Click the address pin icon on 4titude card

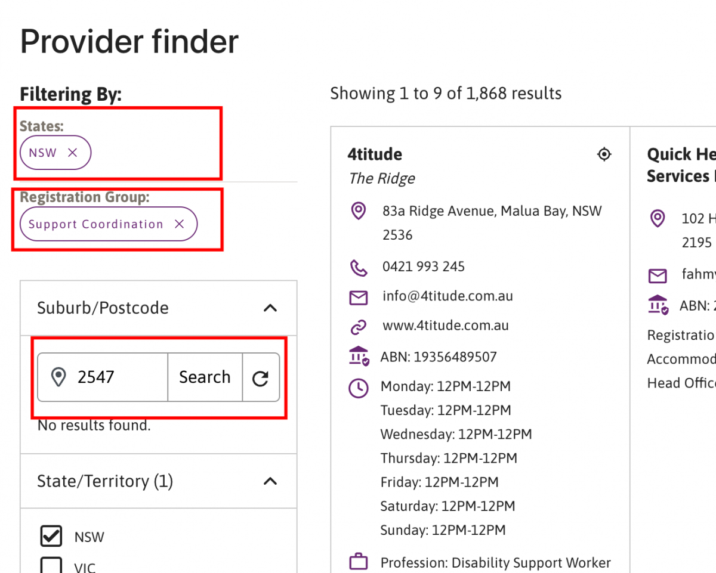tap(358, 211)
